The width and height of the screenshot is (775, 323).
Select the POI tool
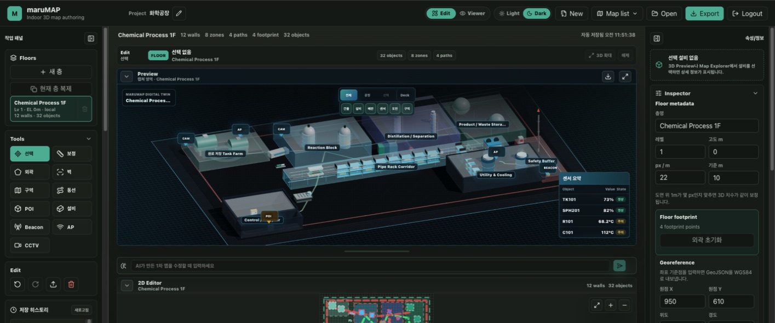30,209
